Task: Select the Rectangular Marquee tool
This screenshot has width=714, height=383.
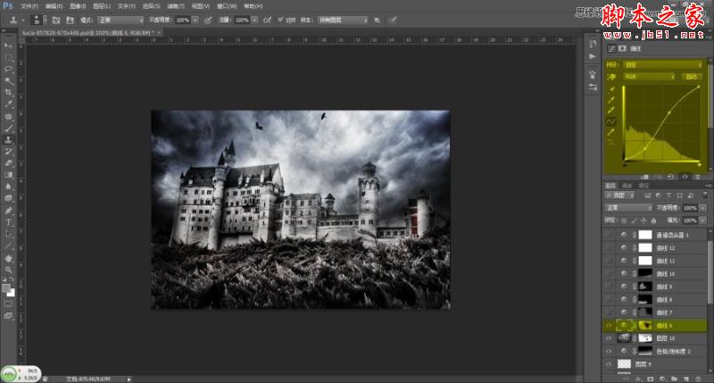Action: (x=8, y=57)
